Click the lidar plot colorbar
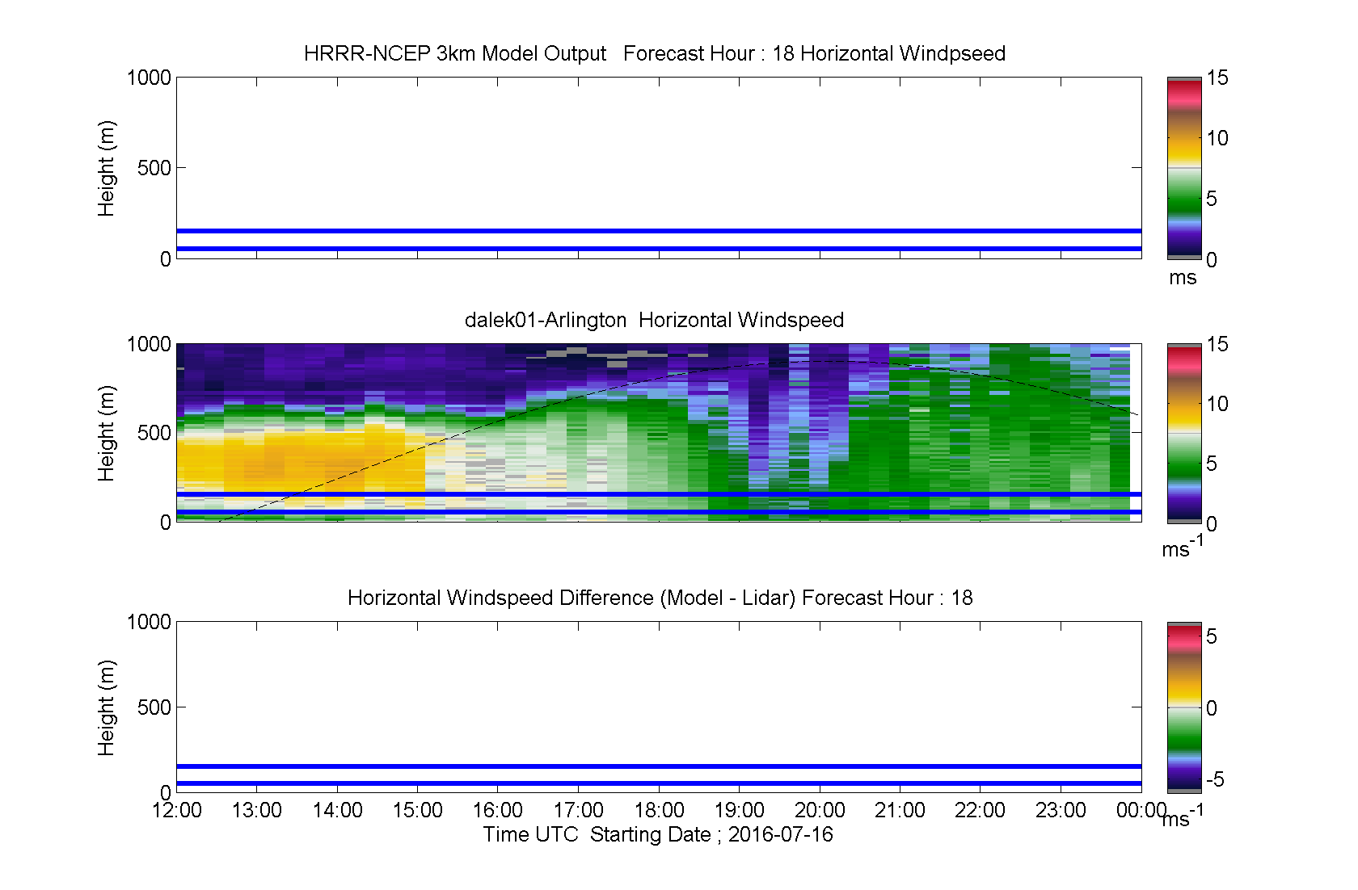This screenshot has width=1358, height=890. coord(1184,434)
